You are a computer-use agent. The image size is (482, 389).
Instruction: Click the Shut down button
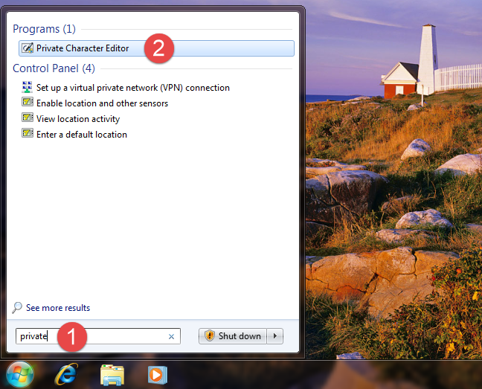(233, 336)
